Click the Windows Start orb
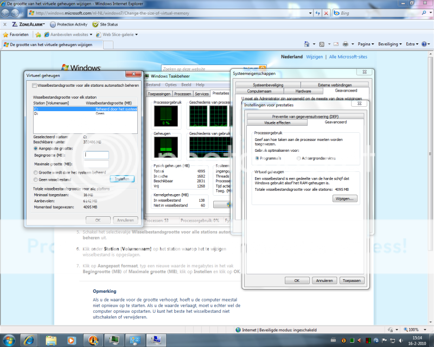This screenshot has height=347, width=434. coord(9,340)
